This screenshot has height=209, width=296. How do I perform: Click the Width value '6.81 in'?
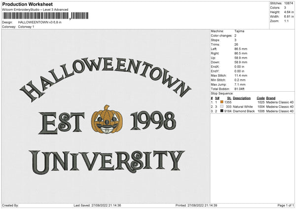coord(289,17)
